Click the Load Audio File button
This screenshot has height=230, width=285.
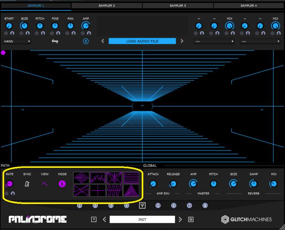coord(142,41)
